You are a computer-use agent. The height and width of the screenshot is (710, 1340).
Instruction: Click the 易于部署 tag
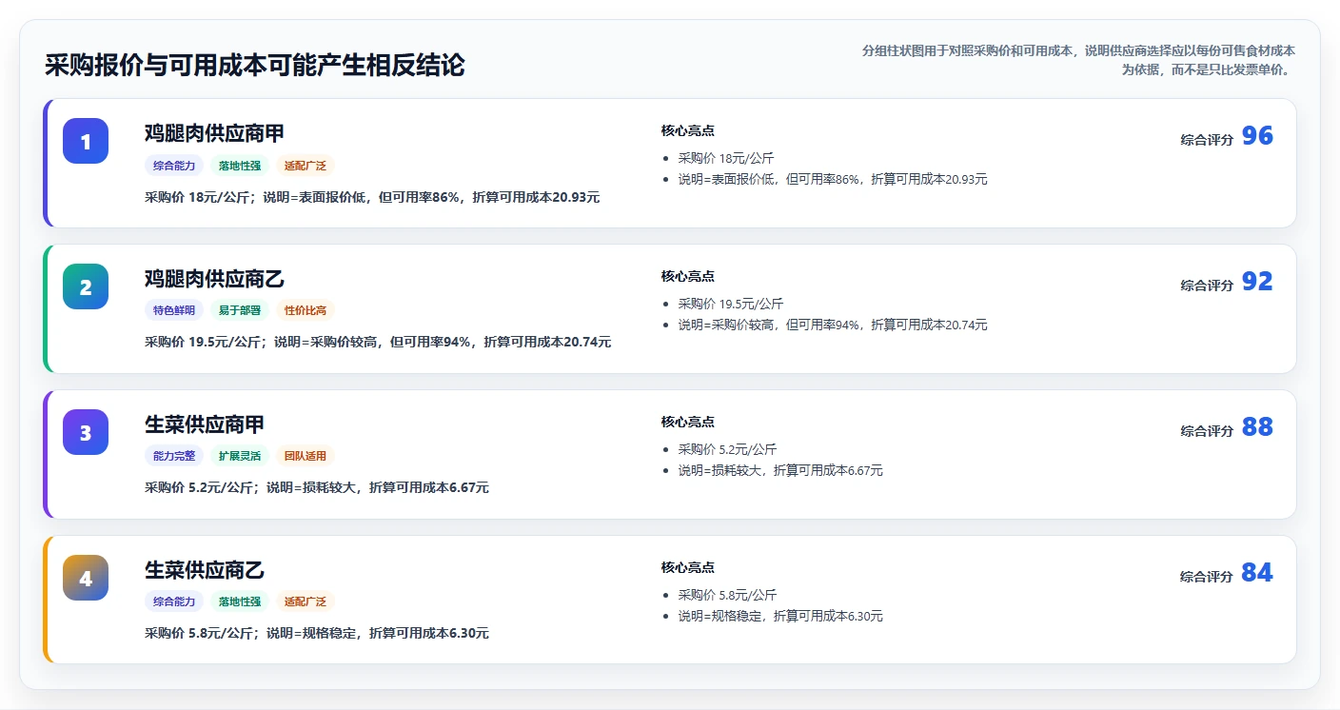[240, 310]
